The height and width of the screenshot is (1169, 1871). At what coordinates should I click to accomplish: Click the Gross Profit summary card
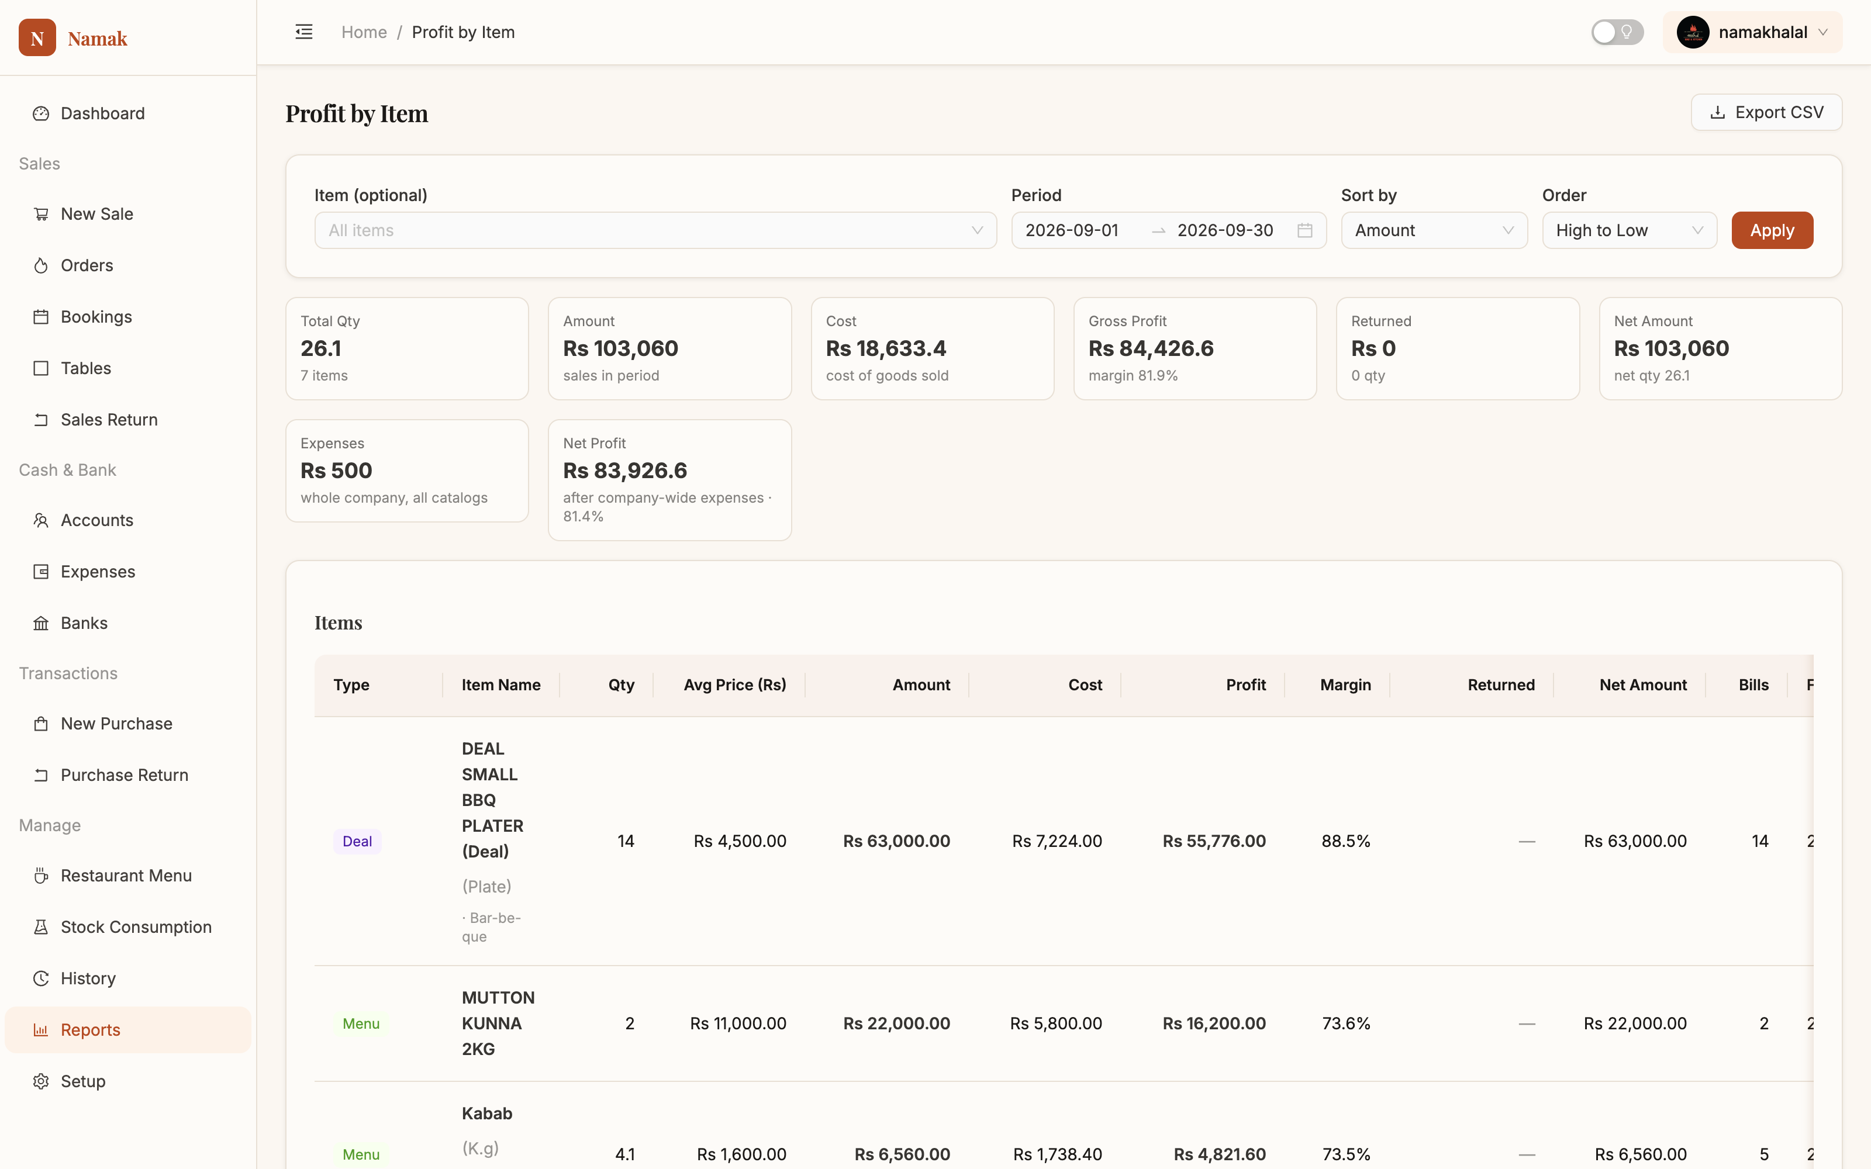click(1195, 349)
